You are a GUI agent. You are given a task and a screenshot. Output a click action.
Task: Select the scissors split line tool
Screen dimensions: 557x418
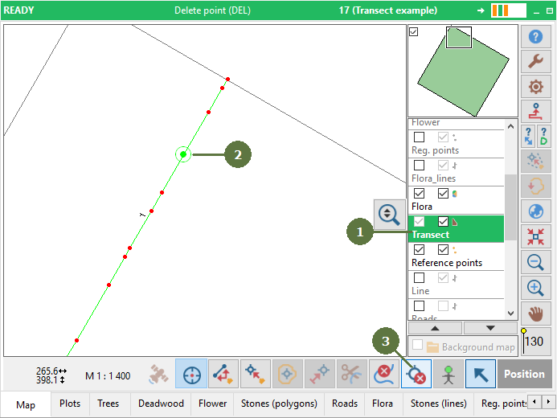pyautogui.click(x=351, y=374)
